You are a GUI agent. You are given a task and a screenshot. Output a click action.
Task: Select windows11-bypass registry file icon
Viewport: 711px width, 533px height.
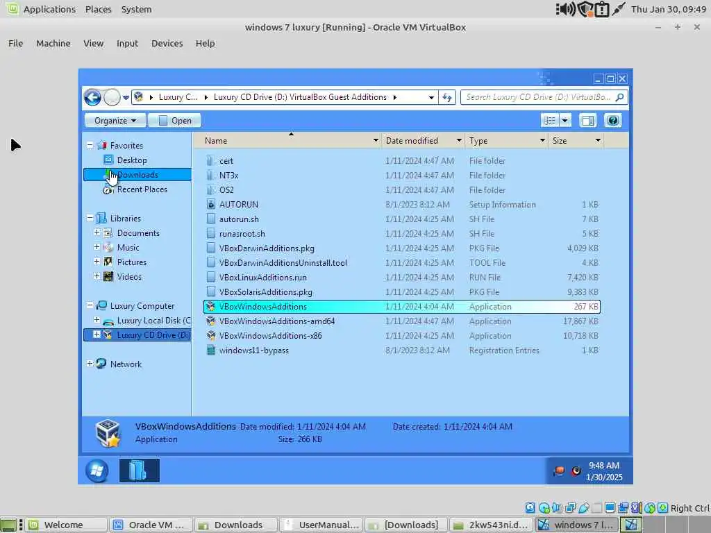point(210,350)
